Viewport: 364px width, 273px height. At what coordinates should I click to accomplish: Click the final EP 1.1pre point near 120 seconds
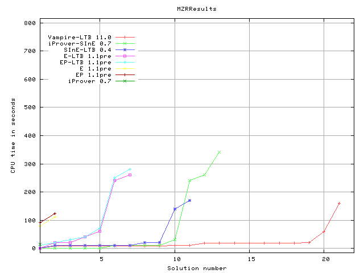coord(55,214)
